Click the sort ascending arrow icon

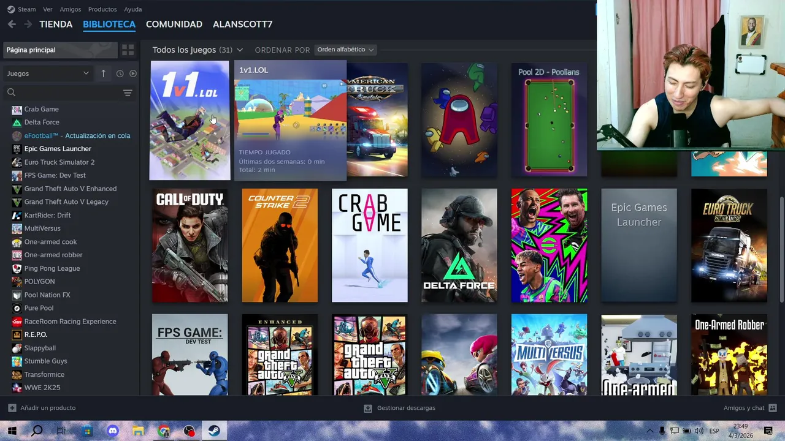point(103,73)
